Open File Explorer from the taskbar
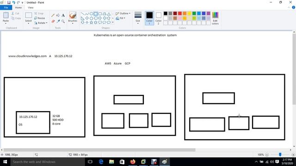The image size is (296, 166). 111,162
